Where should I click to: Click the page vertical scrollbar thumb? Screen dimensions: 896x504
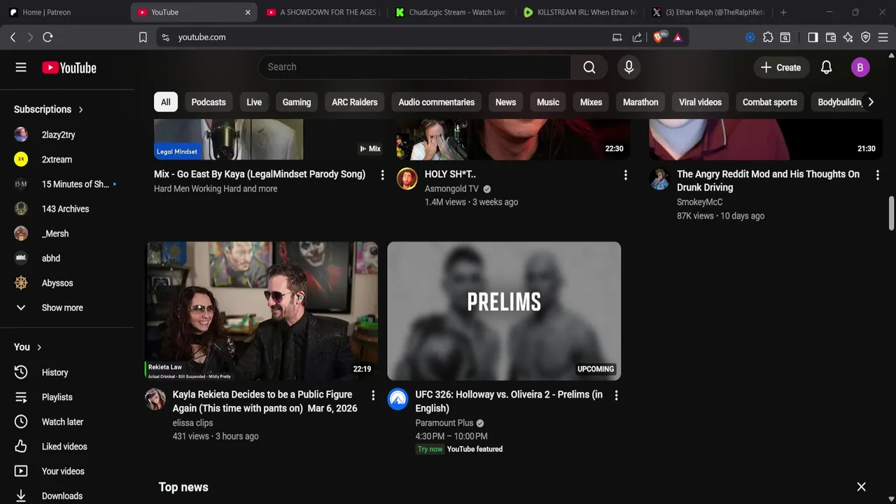click(891, 212)
